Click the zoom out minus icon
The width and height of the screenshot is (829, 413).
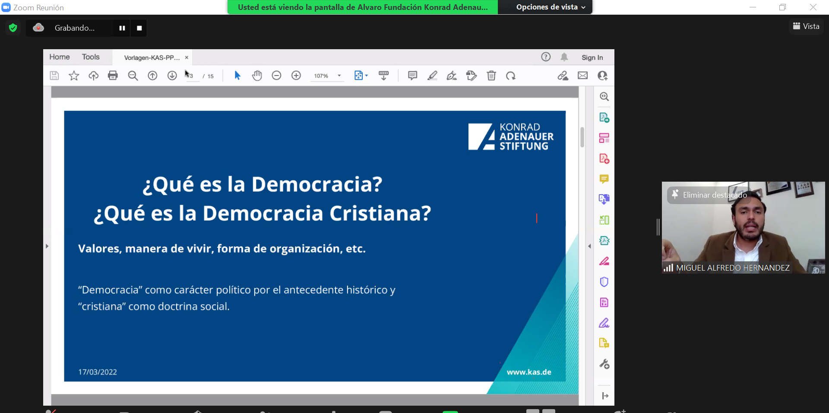[276, 76]
